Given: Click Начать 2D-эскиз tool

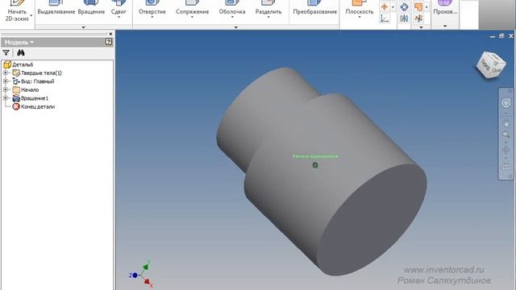Looking at the screenshot, I should [17, 10].
